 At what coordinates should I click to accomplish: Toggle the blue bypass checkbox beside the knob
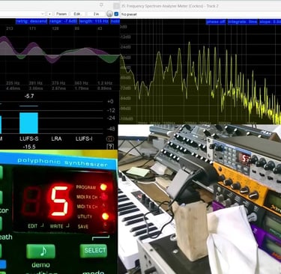tap(116, 14)
